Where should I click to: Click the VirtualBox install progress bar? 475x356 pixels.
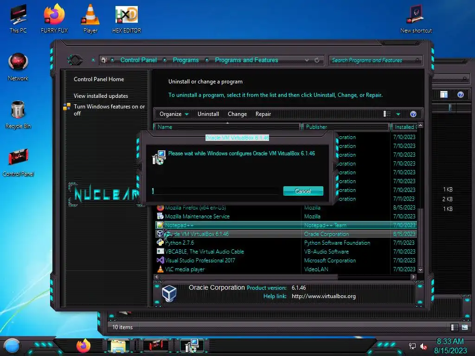coord(214,191)
